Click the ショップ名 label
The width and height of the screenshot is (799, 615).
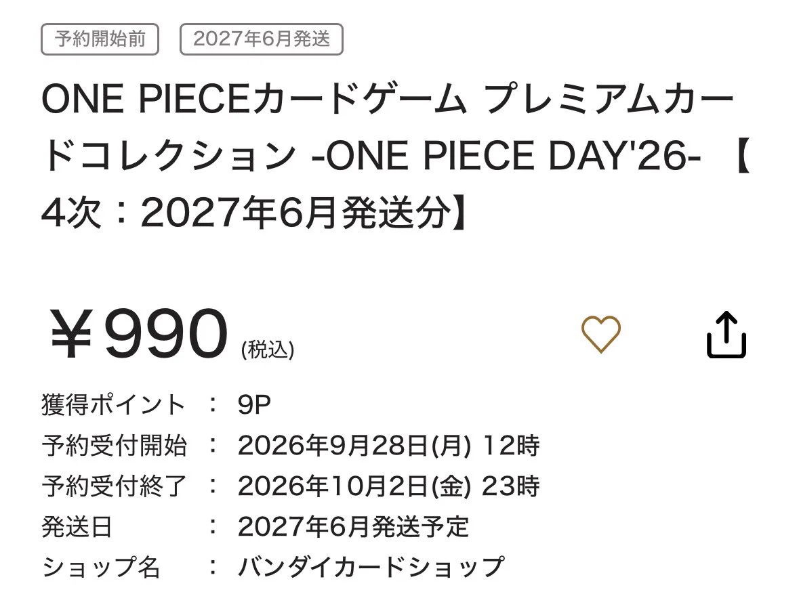(101, 567)
